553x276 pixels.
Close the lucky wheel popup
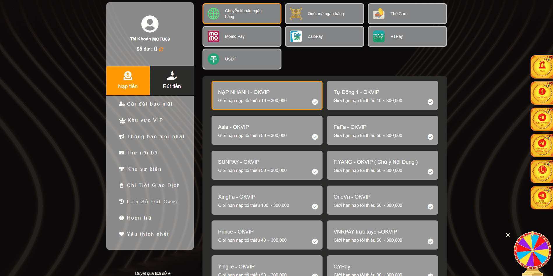[x=508, y=235]
